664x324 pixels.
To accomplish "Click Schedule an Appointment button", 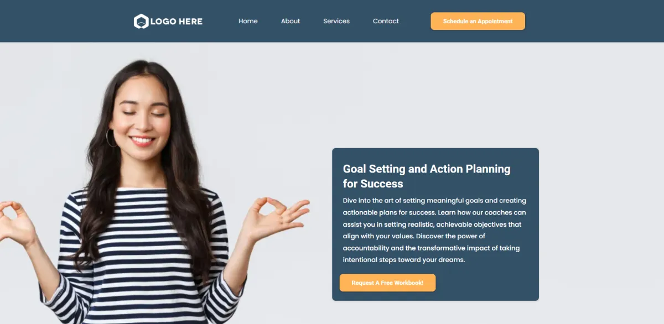I will coord(478,21).
